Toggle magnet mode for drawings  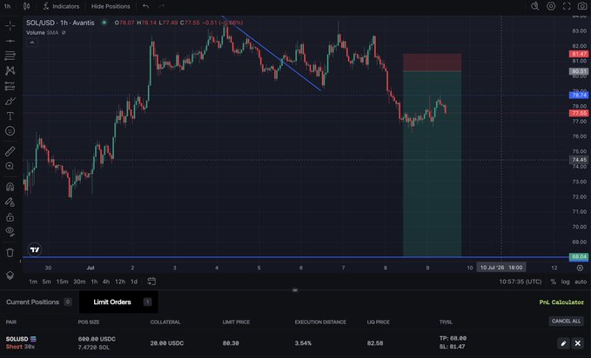tap(10, 186)
